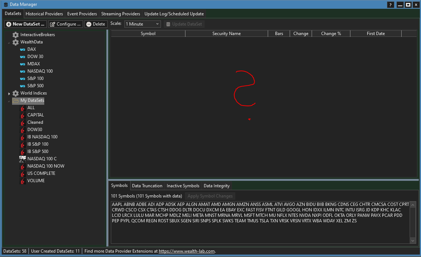The image size is (421, 257).
Task: Click the scroll-up arrow of symbols list
Action: tap(413, 205)
